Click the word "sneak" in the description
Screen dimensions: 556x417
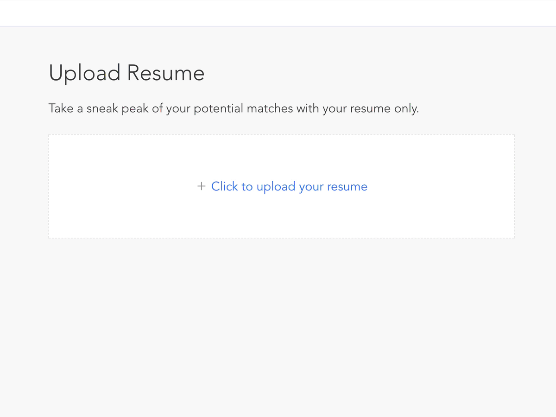pos(102,109)
